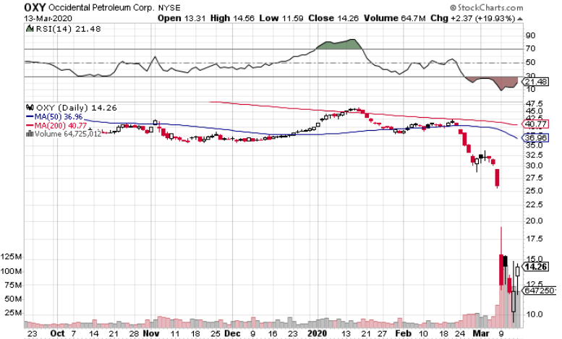The width and height of the screenshot is (562, 339).
Task: Click the 22.5 price axis label
Action: 534,205
